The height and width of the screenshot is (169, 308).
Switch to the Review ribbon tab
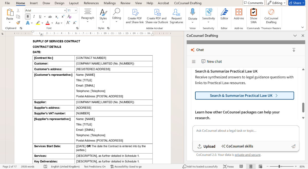coord(125,3)
